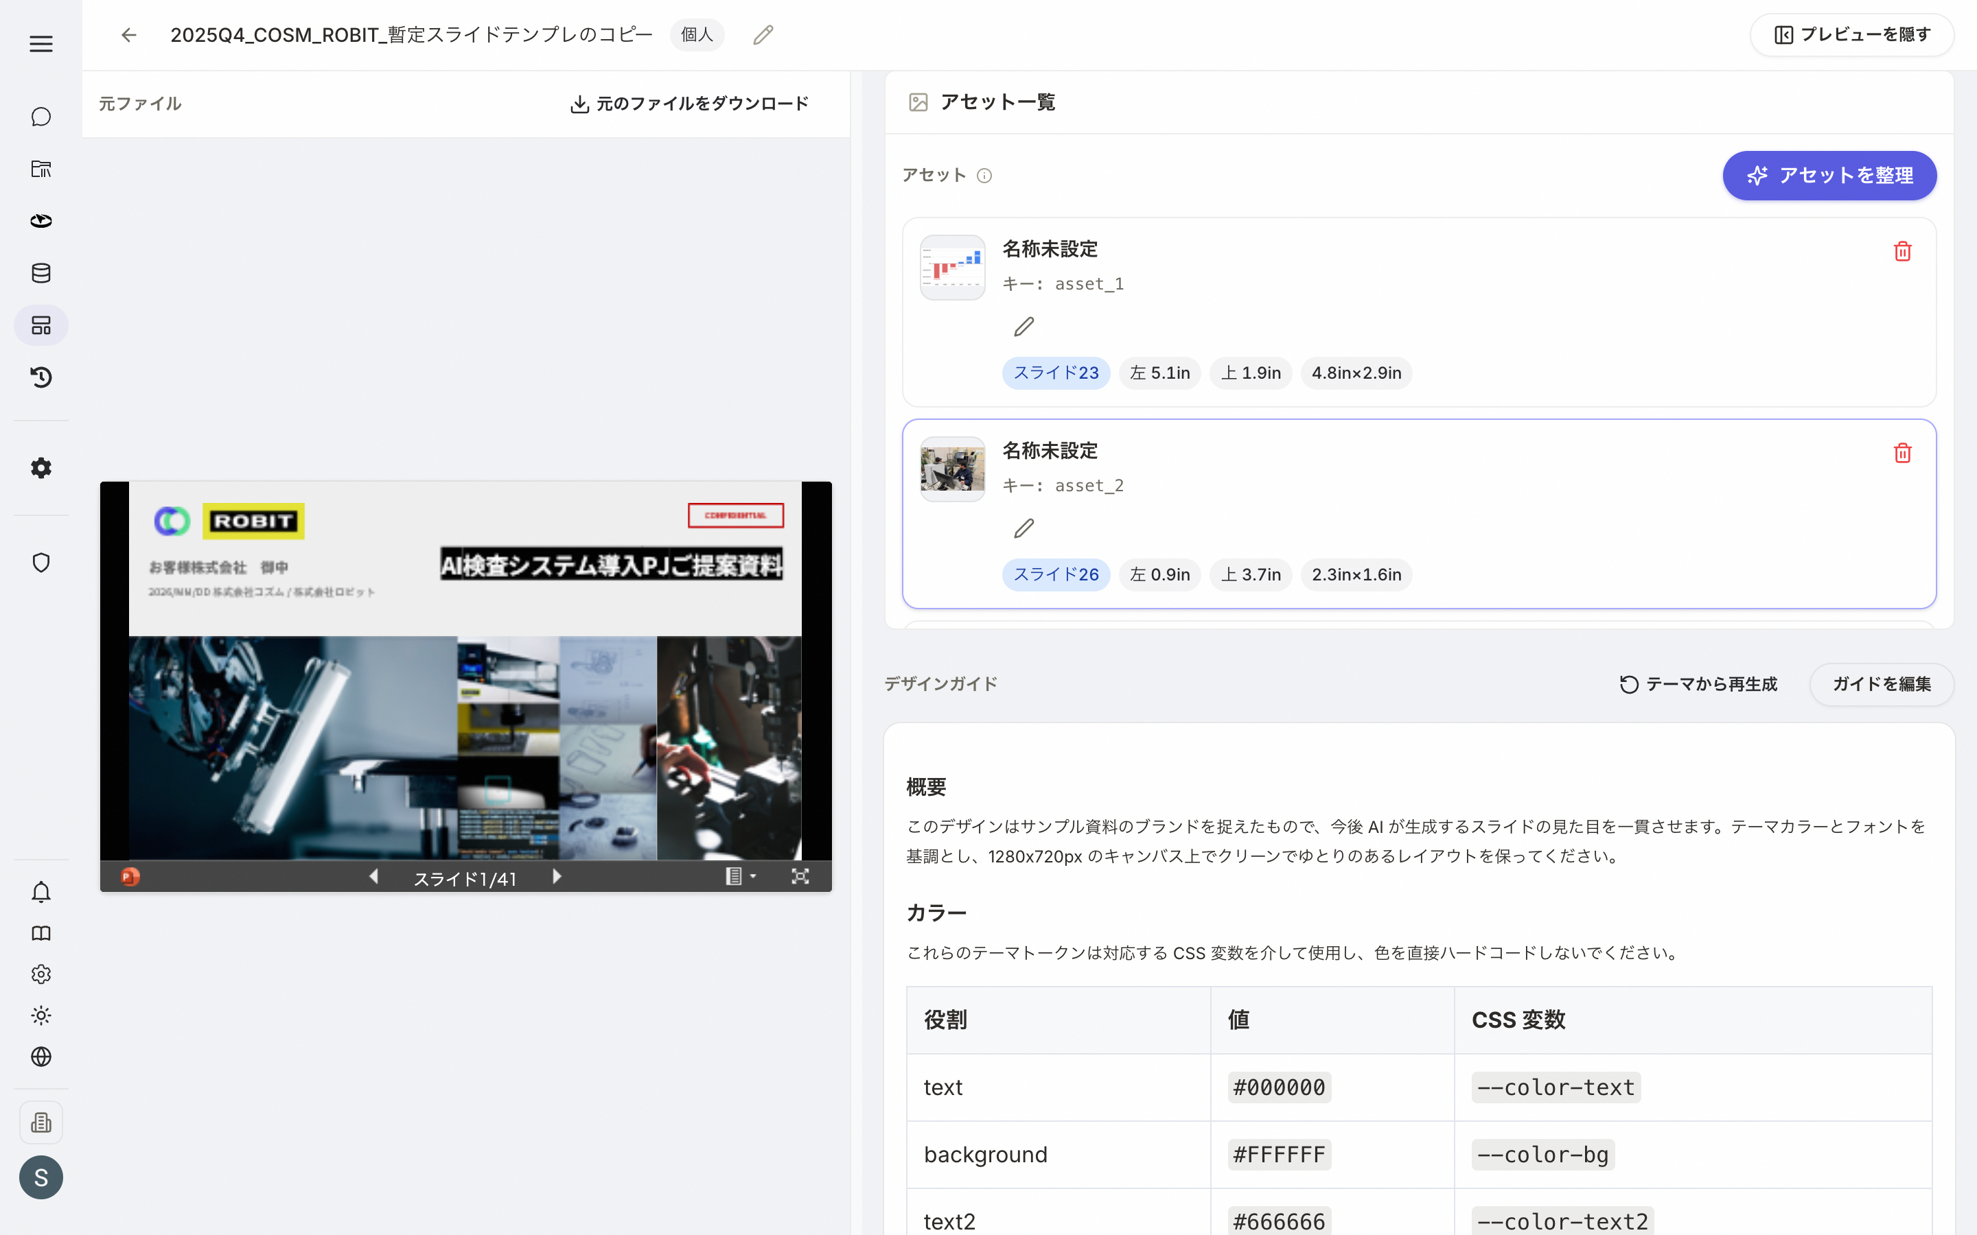Viewport: 1977px width, 1235px height.
Task: Open notifications bell icon
Action: (41, 892)
